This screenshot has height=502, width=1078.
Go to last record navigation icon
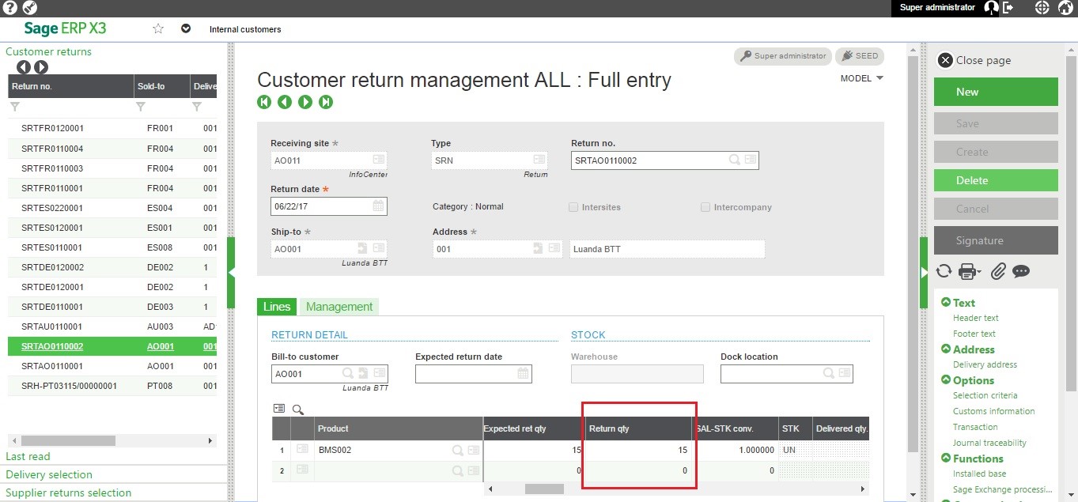tap(326, 102)
